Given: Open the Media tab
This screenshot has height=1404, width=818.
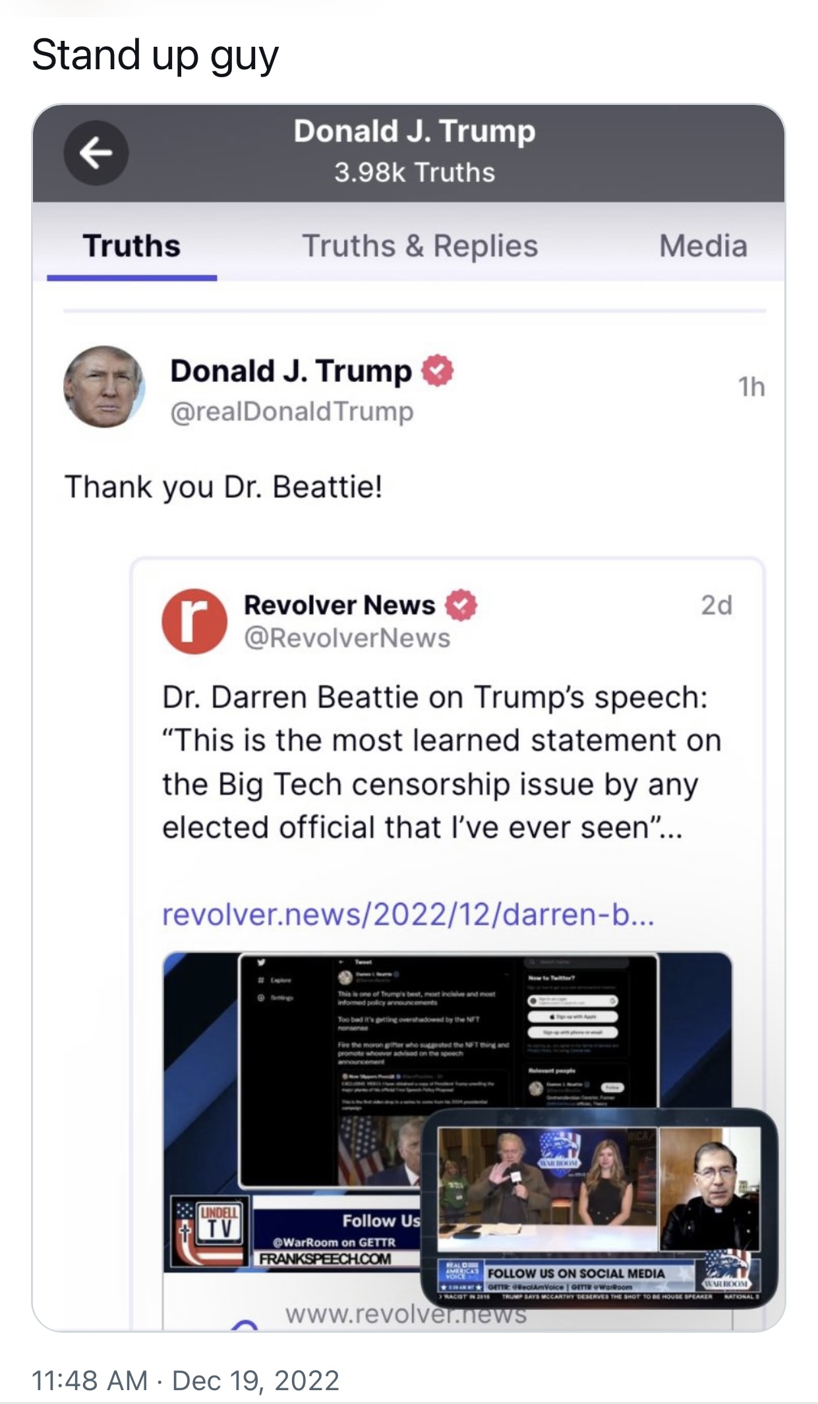Looking at the screenshot, I should click(703, 246).
